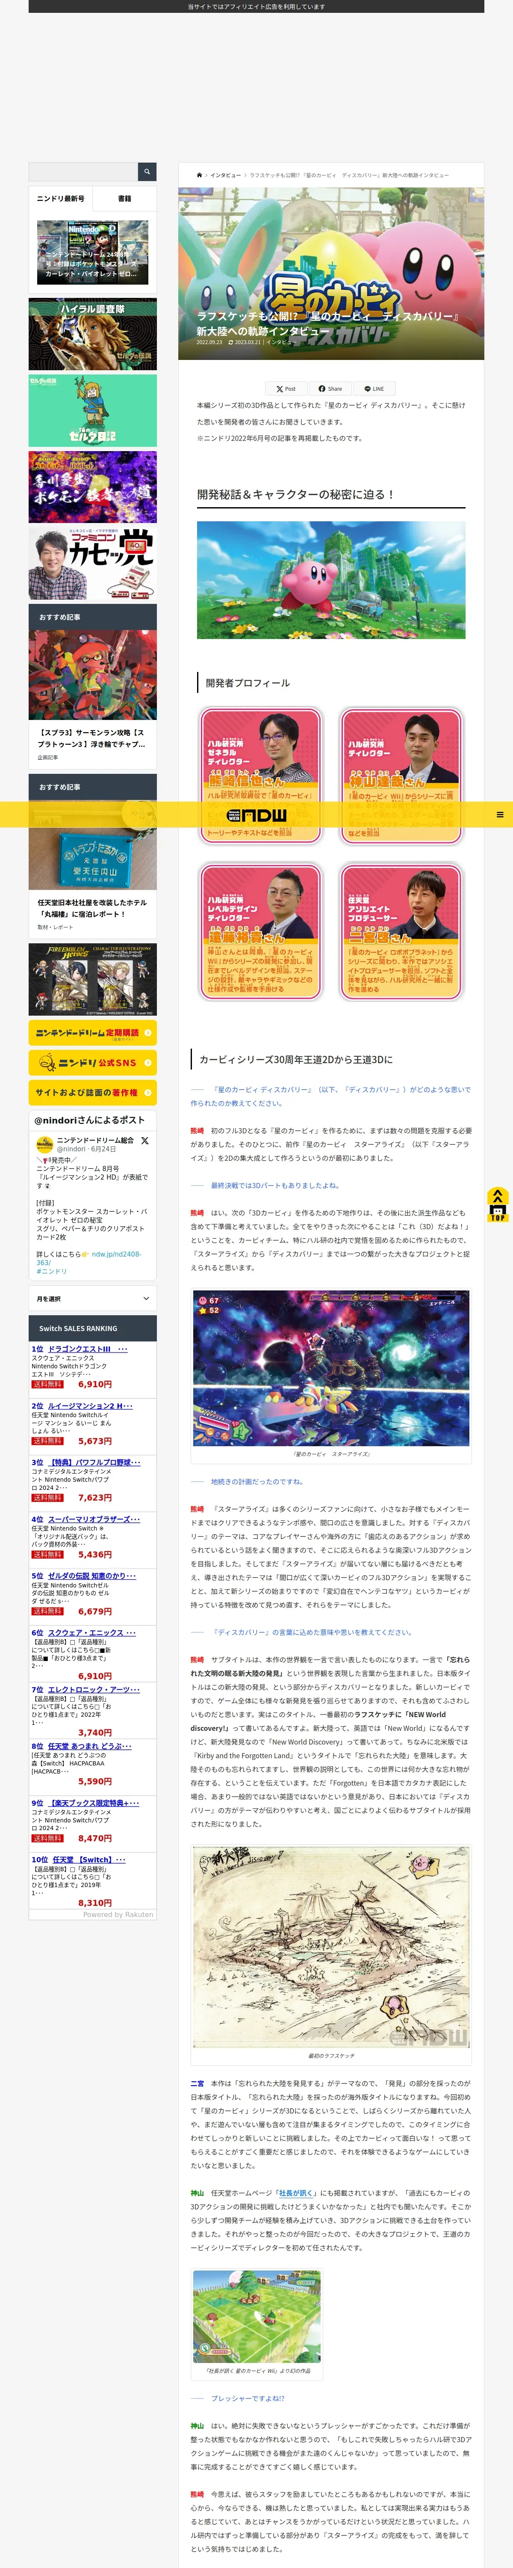Open ハイラル調査隊 banner
This screenshot has width=513, height=2568.
click(93, 334)
